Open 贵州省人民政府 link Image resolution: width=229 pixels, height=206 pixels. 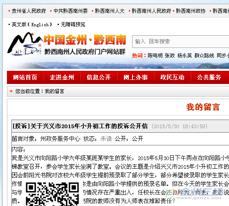coord(29,11)
